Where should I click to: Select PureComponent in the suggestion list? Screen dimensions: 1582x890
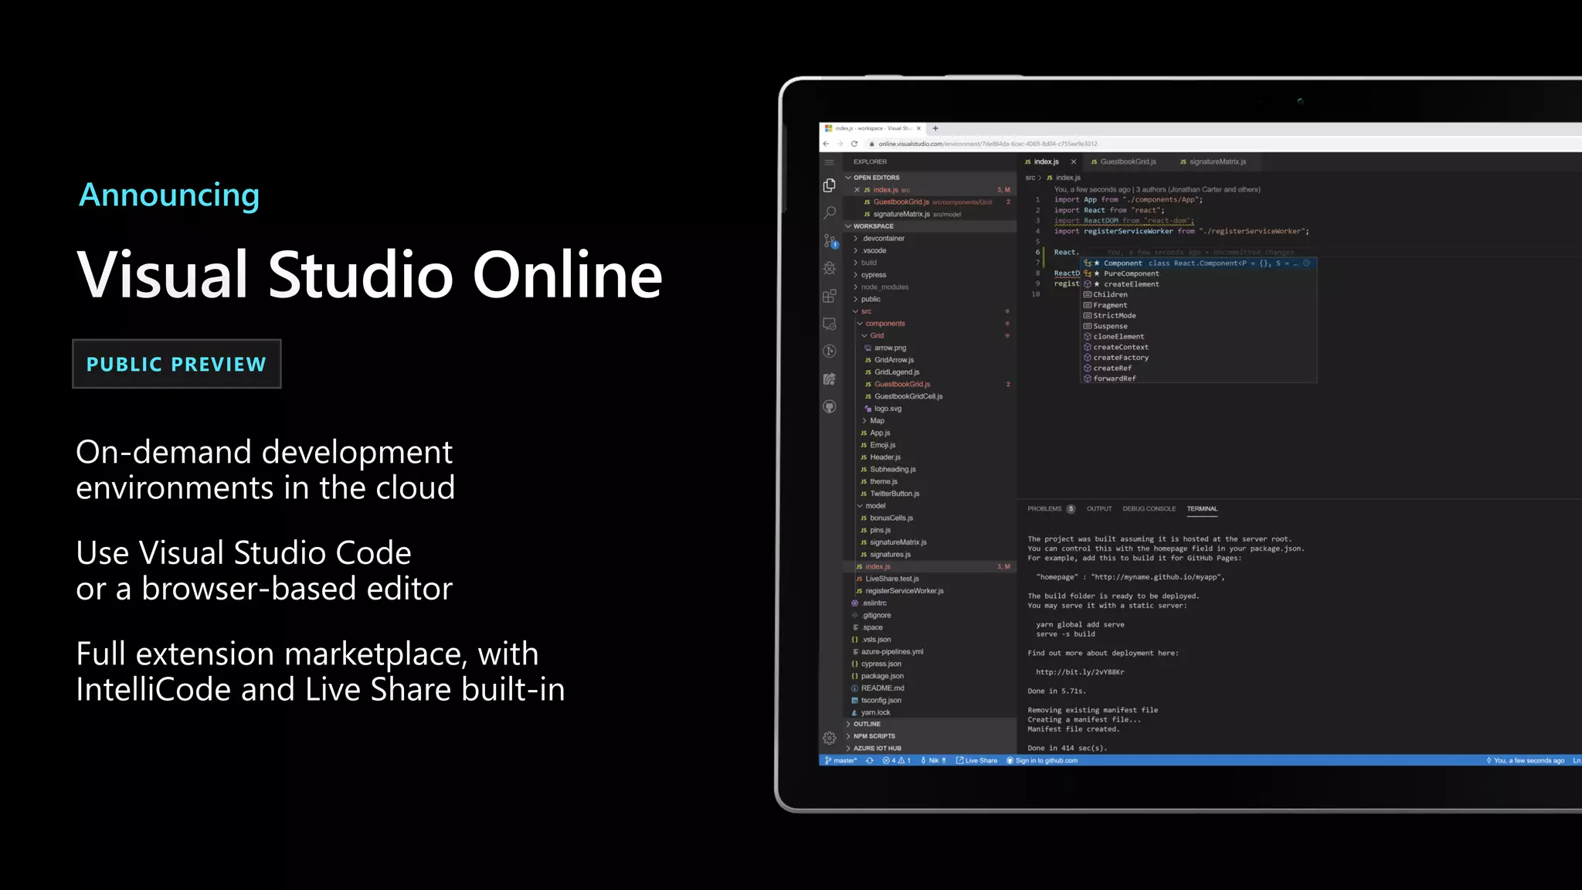tap(1131, 273)
